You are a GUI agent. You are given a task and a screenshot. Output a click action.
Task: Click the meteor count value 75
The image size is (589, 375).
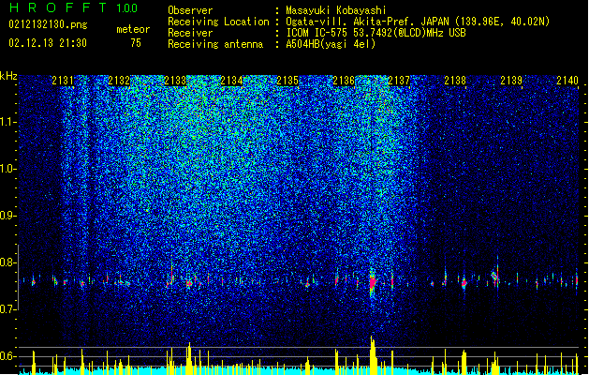[x=136, y=43]
